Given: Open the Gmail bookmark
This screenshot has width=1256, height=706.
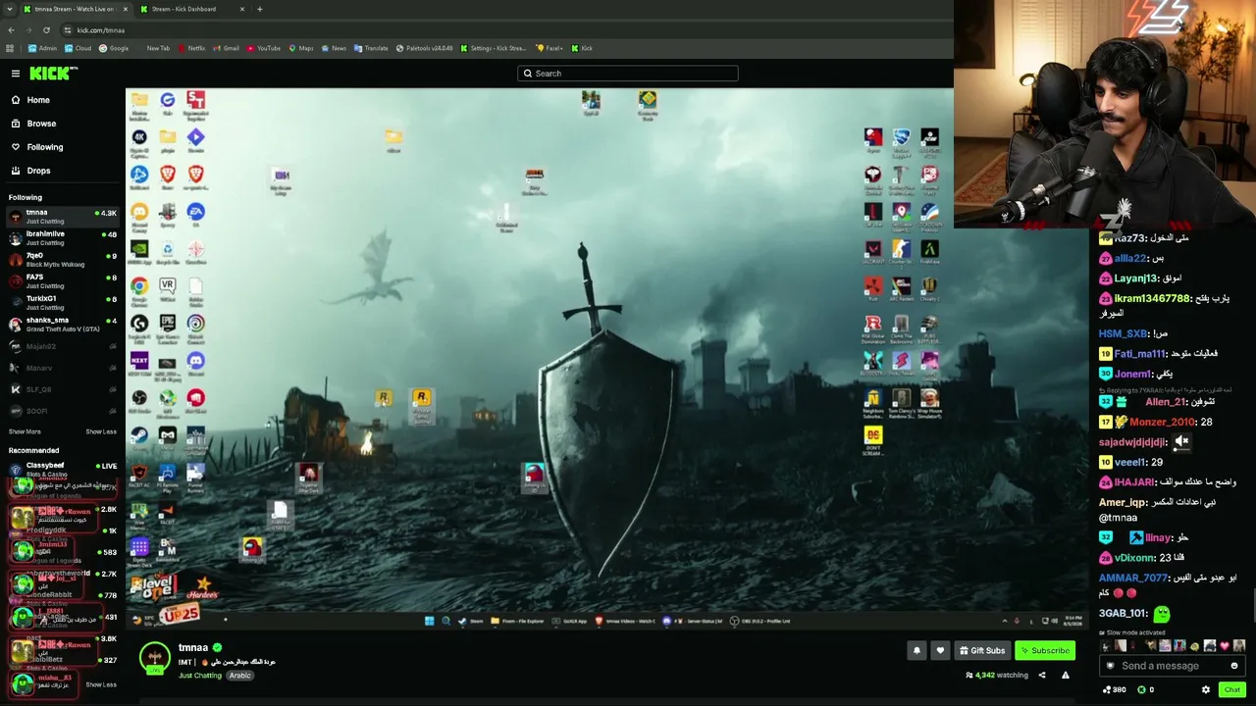Looking at the screenshot, I should click(x=227, y=48).
